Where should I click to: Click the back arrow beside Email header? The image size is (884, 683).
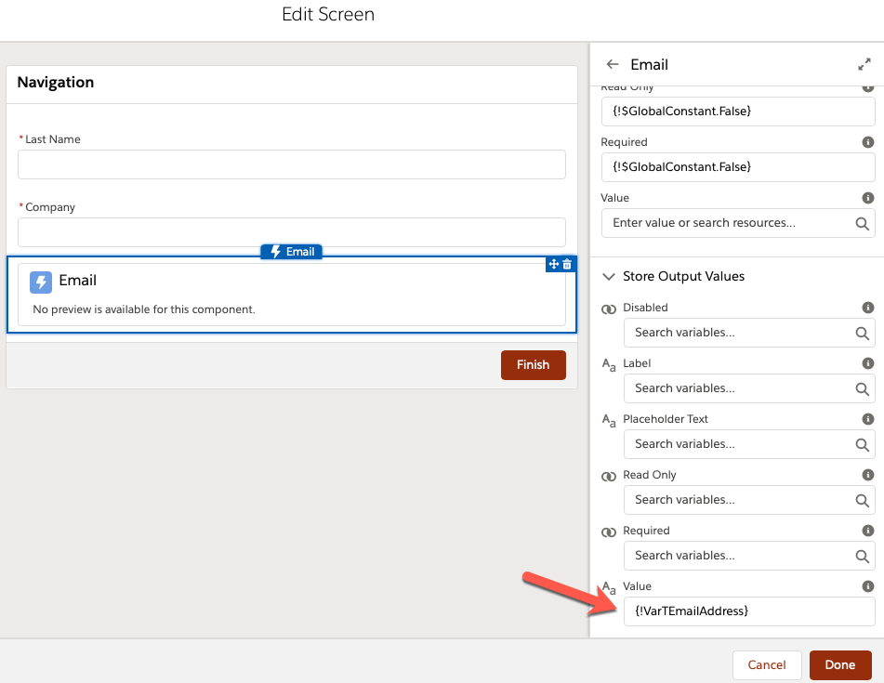[612, 65]
